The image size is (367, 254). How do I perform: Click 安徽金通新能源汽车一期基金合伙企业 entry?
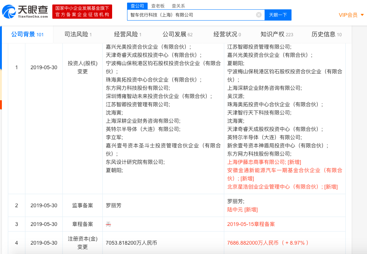click(x=285, y=174)
